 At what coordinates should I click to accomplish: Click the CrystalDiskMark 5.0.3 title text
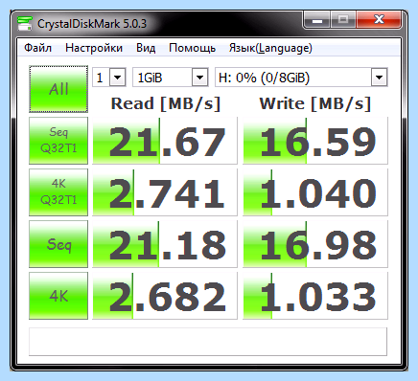[92, 24]
